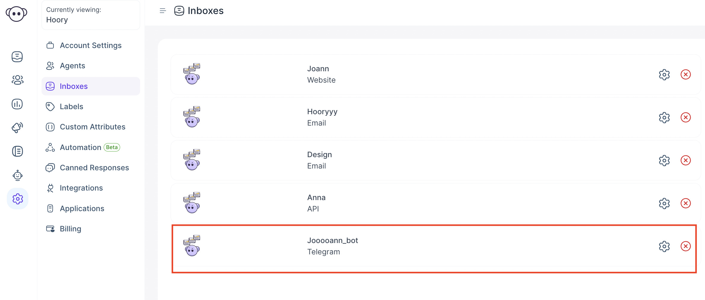Delete the Design Email inbox
Image resolution: width=705 pixels, height=300 pixels.
tap(686, 160)
